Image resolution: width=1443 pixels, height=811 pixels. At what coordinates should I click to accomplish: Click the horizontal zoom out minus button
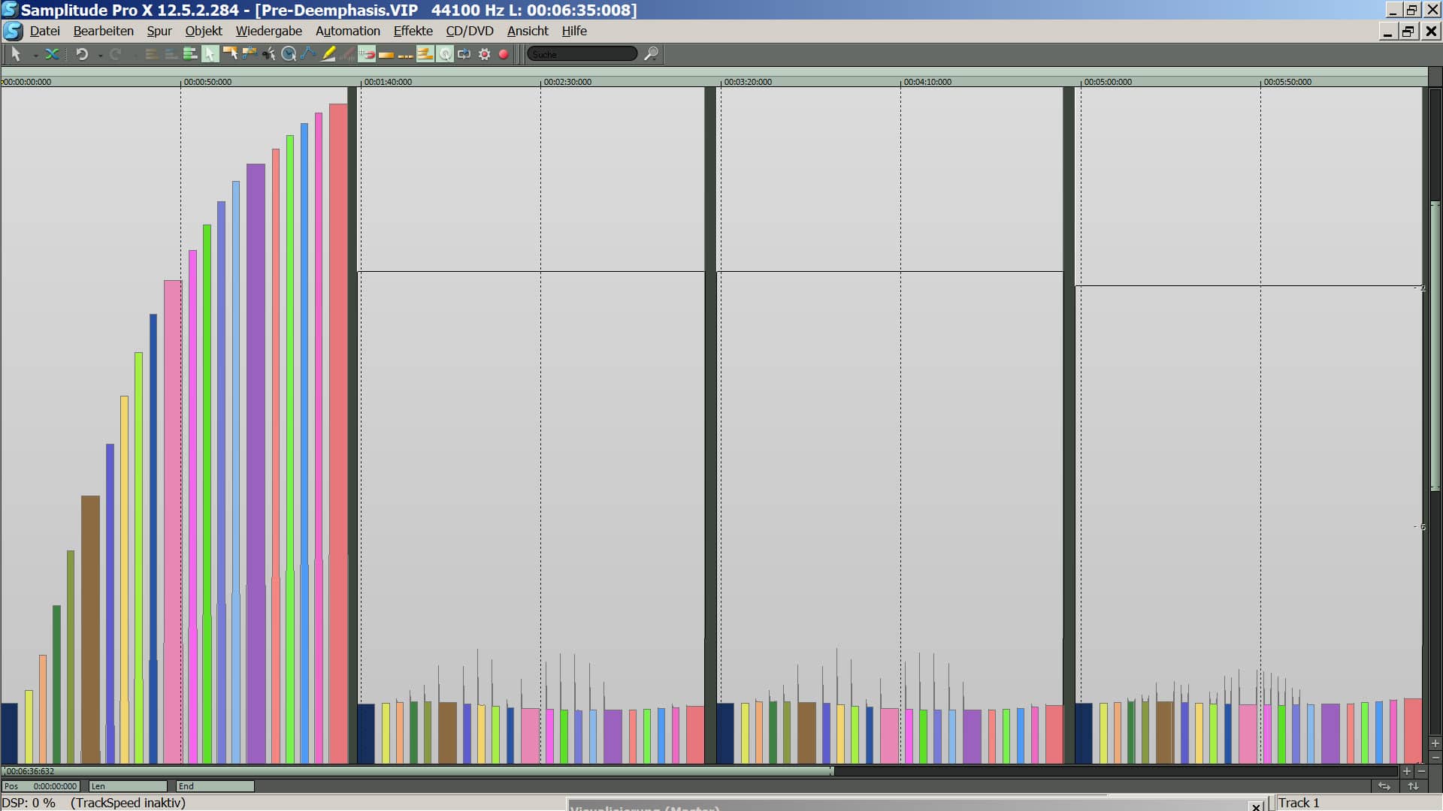1421,771
